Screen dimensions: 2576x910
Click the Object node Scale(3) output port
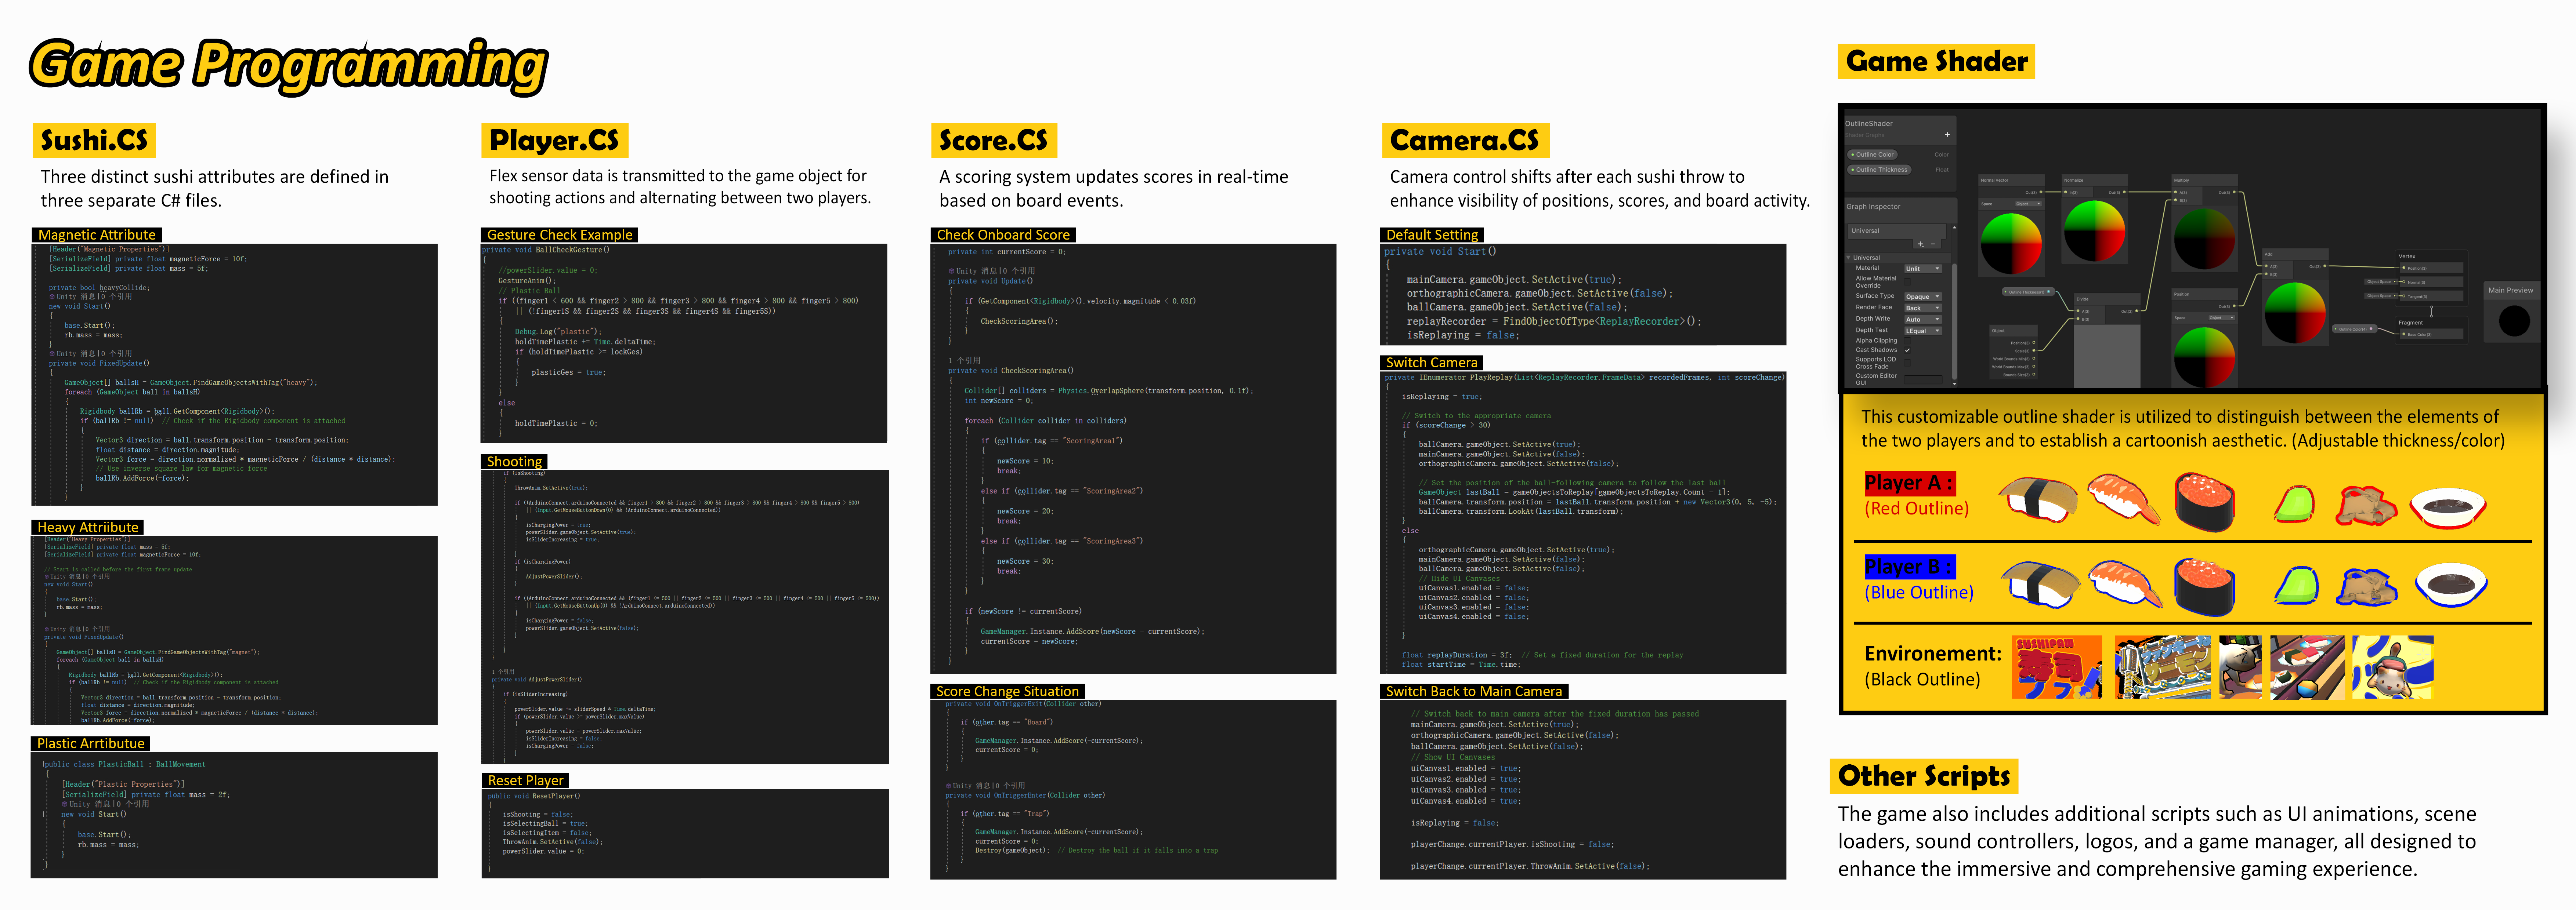coord(2034,351)
